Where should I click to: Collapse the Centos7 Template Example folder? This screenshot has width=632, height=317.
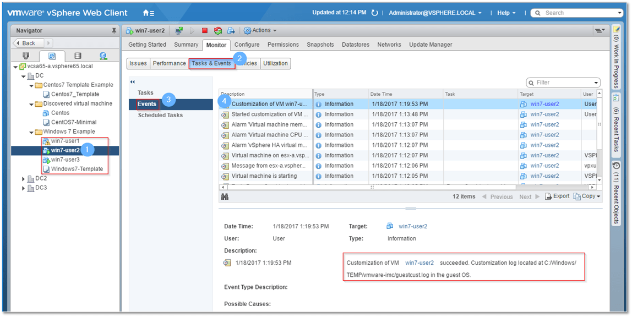tap(31, 85)
